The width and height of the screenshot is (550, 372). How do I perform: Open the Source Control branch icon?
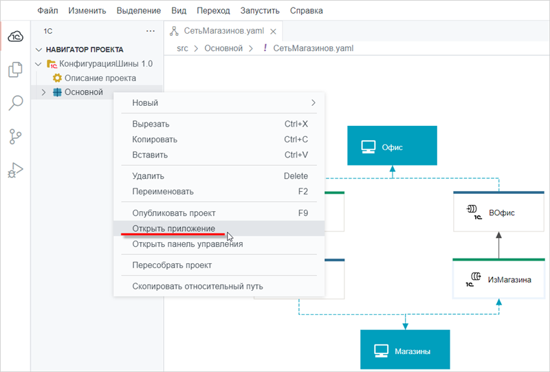pos(15,137)
